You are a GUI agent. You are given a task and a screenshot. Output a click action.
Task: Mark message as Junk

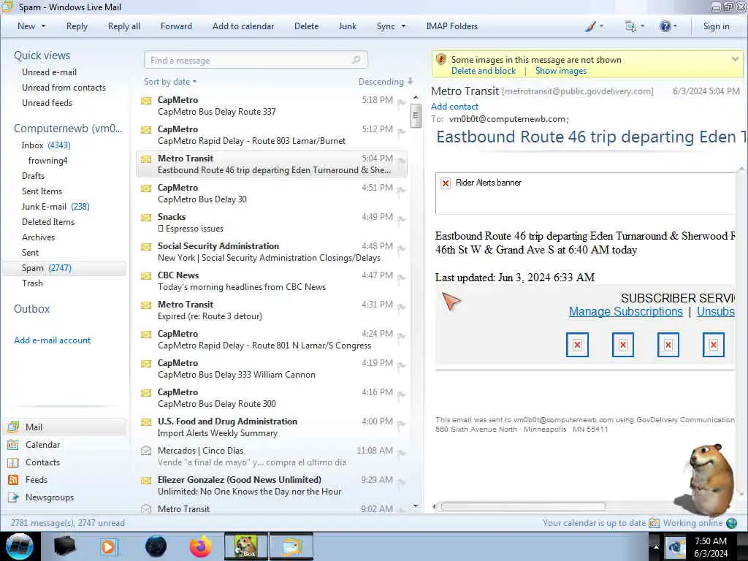[347, 26]
